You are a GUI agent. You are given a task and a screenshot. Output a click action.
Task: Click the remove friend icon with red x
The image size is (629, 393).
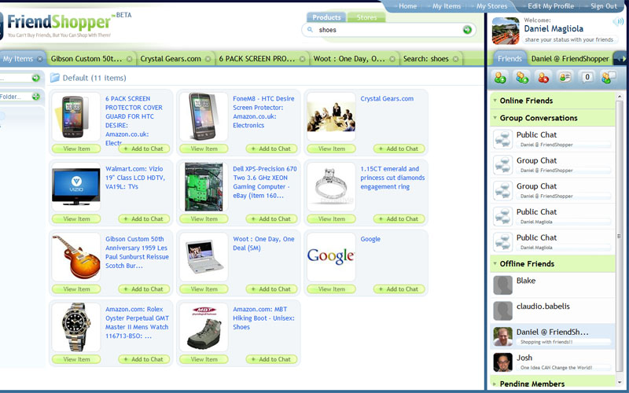[x=543, y=77]
